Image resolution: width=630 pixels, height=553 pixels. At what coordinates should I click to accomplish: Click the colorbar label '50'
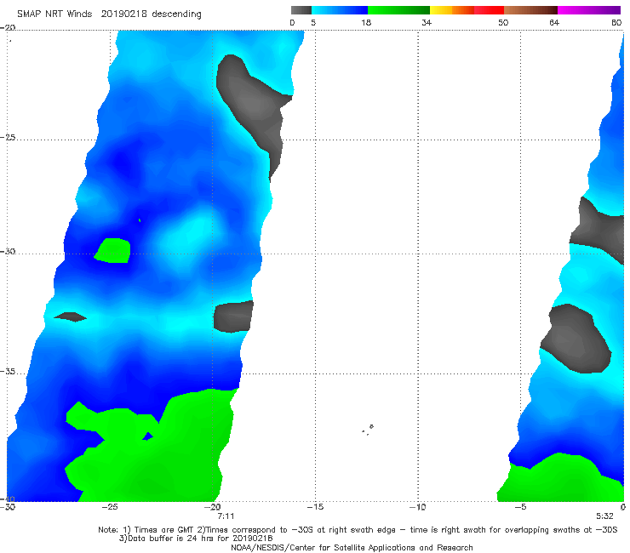pos(503,23)
